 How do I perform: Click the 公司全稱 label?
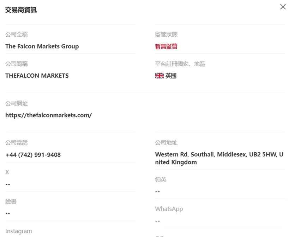click(16, 35)
